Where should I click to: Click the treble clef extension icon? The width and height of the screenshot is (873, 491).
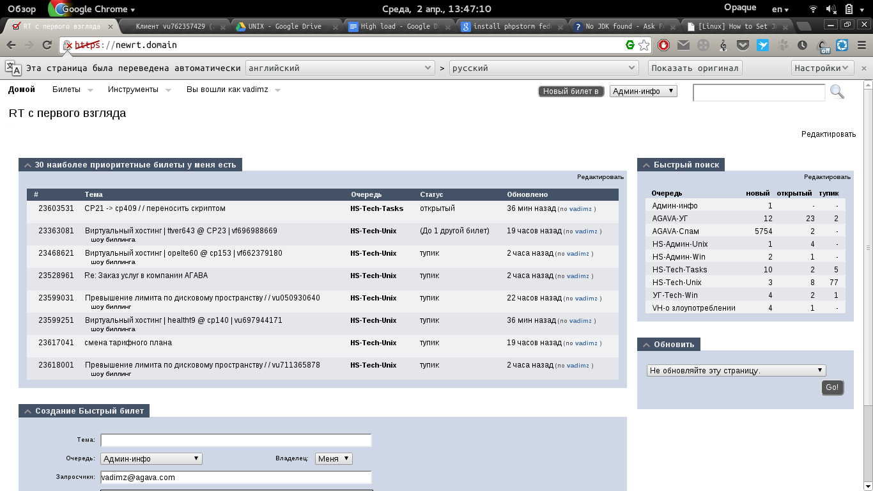(x=723, y=45)
